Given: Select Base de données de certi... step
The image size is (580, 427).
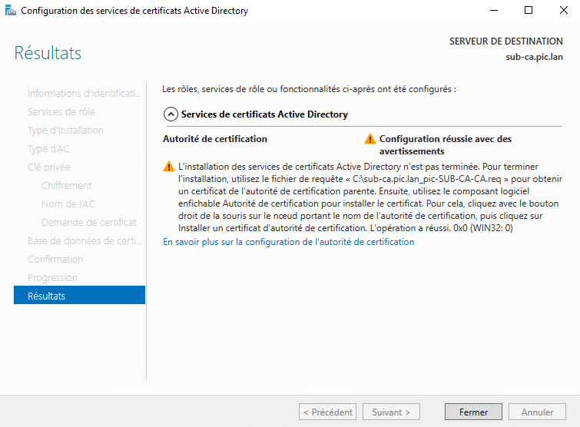Looking at the screenshot, I should click(85, 240).
